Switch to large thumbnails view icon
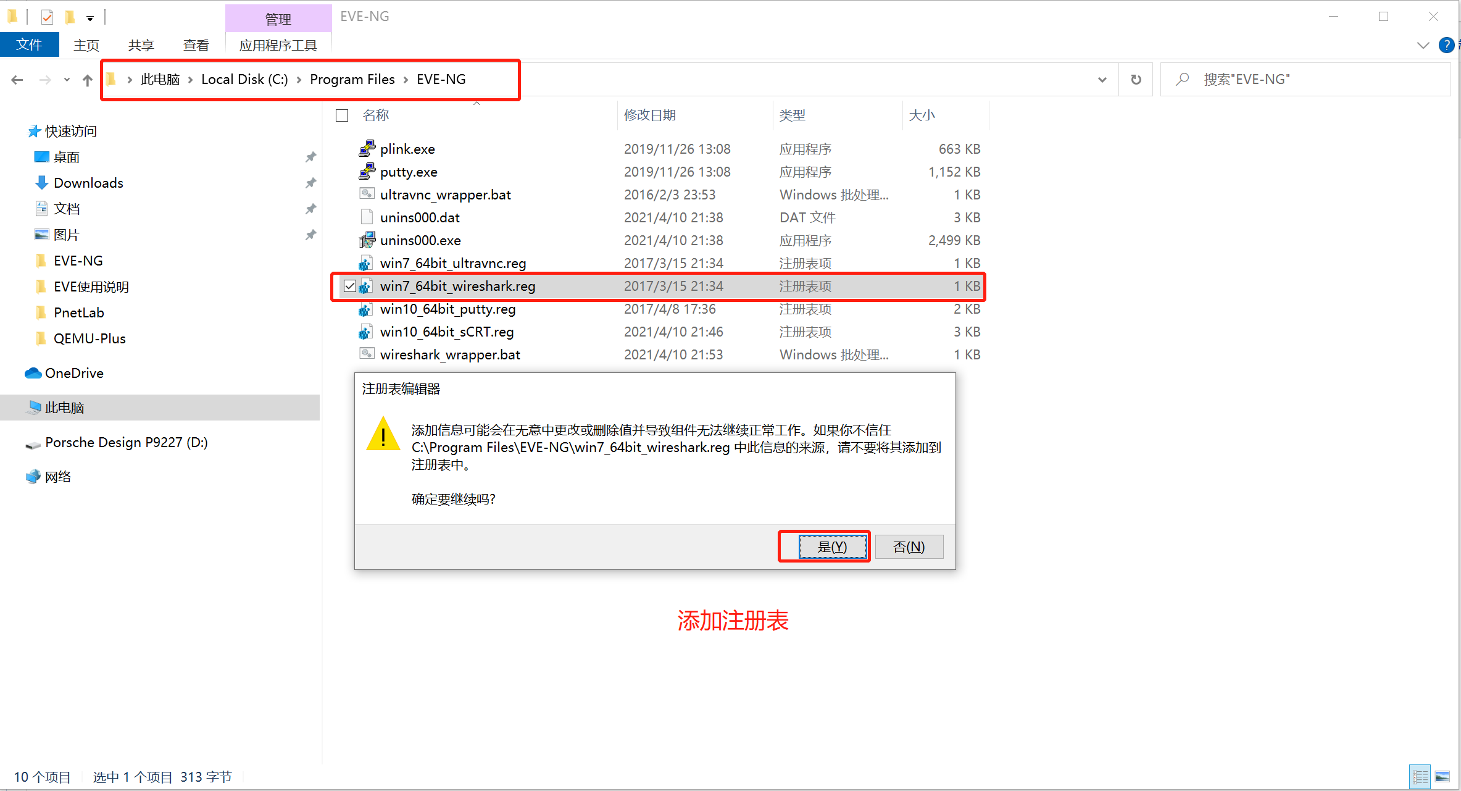The height and width of the screenshot is (791, 1461). pyautogui.click(x=1442, y=776)
